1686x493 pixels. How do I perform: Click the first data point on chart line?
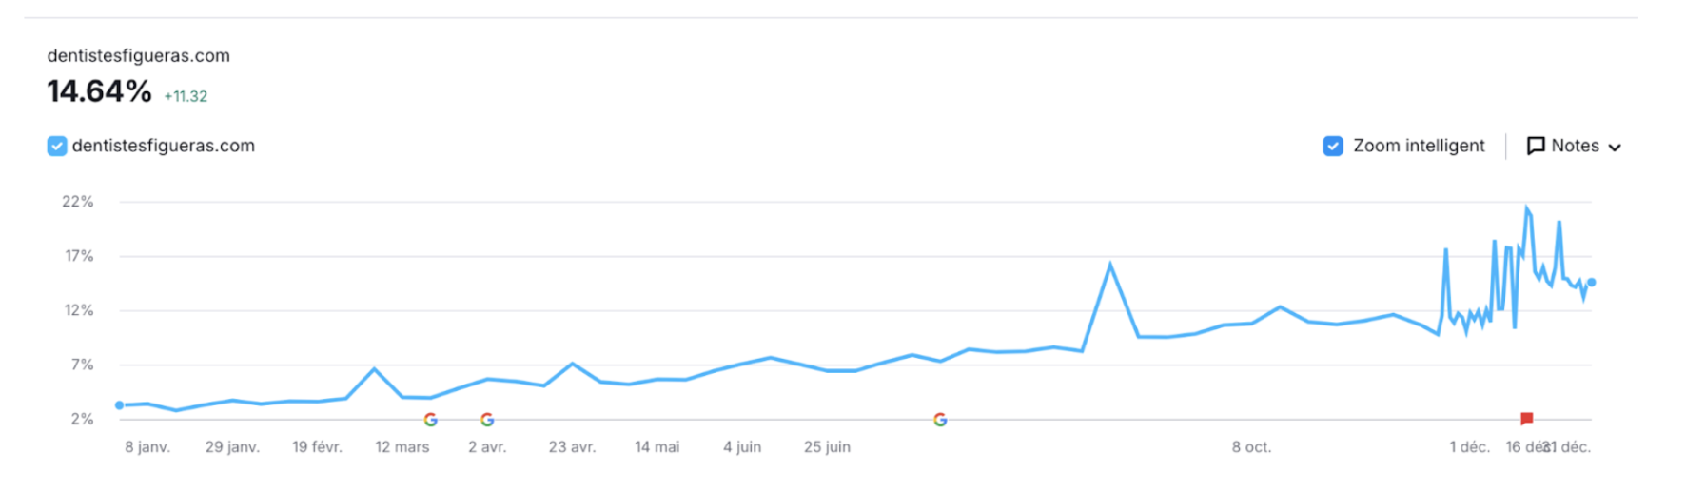tap(119, 405)
